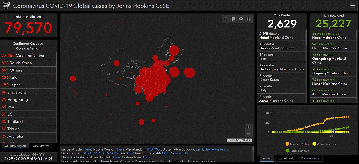Select Taiwan in country list
This screenshot has width=359, height=164.
[x=28, y=129]
